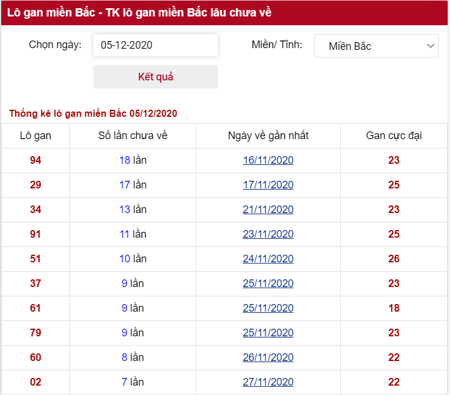Open the 26/11/2020 date link
Screen dimensions: 450x395
[x=268, y=357]
